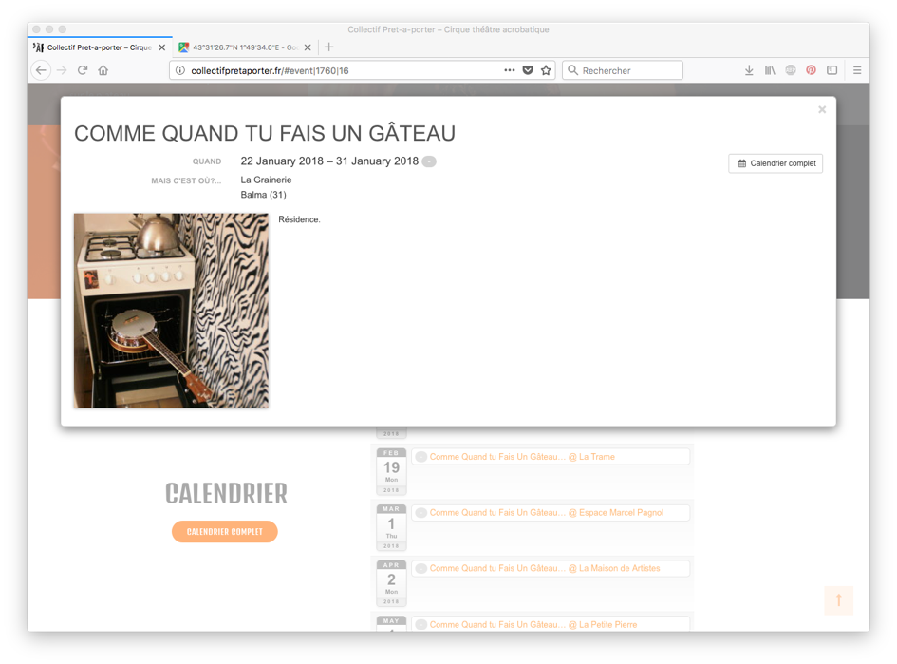Click the APR 2 date badge

391,582
